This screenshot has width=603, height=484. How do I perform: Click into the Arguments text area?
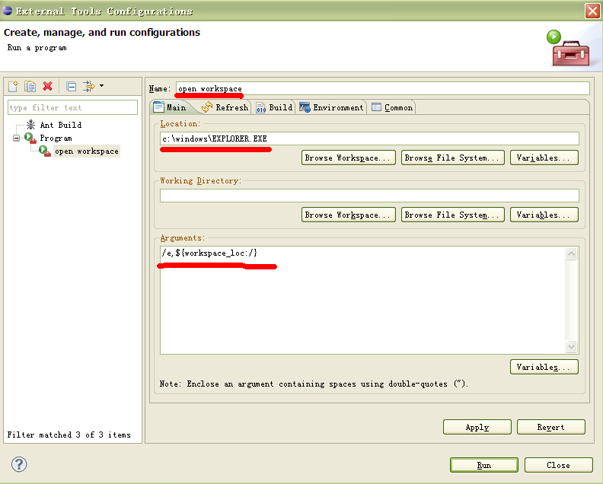point(362,300)
